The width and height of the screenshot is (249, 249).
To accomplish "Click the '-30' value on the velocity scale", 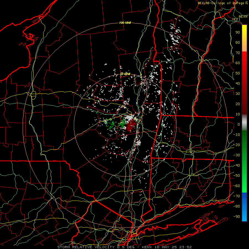I will point(237,155).
